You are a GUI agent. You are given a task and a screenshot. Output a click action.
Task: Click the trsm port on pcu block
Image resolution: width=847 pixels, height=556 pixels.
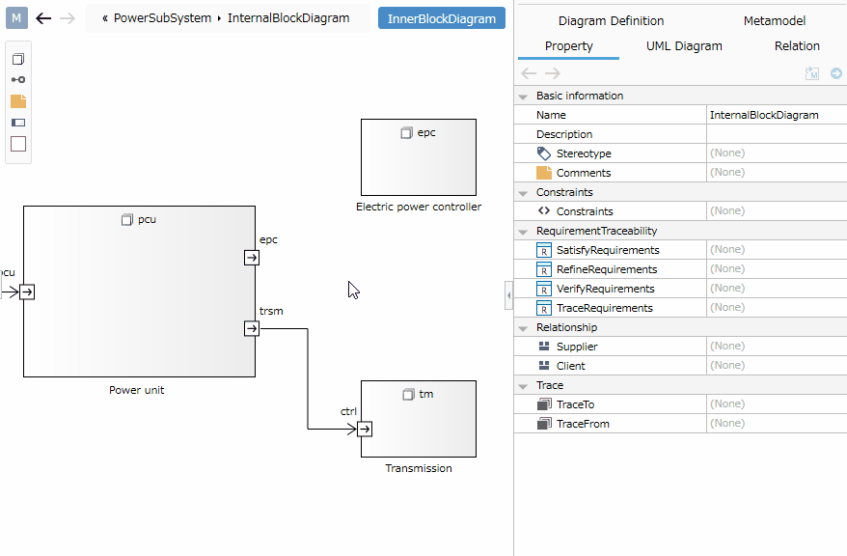252,328
